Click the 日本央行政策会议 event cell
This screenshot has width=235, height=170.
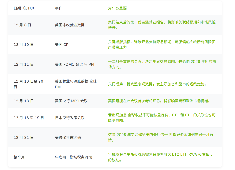(x=70, y=118)
